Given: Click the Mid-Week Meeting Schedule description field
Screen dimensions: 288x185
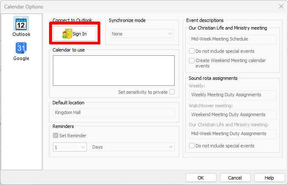Looking at the screenshot, I should (233, 39).
